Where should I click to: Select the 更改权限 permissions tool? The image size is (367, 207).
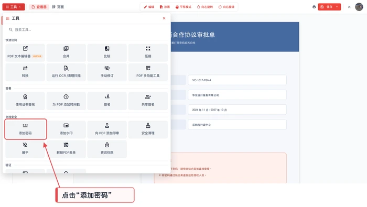[107, 149]
